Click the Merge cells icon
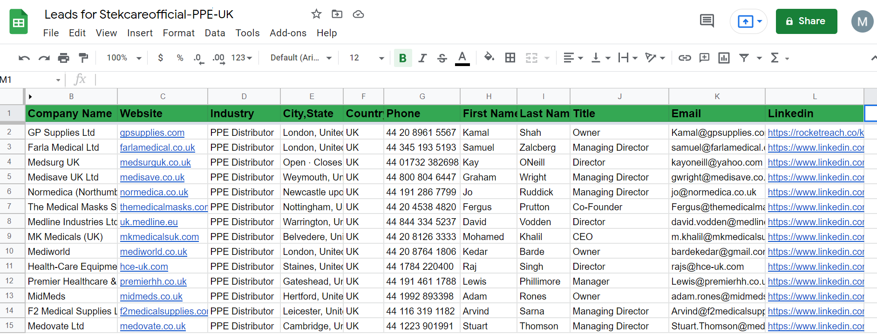This screenshot has width=877, height=334. pyautogui.click(x=531, y=58)
